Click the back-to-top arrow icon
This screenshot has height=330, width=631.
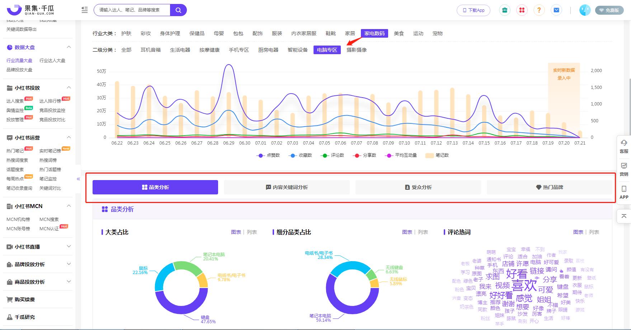(624, 216)
